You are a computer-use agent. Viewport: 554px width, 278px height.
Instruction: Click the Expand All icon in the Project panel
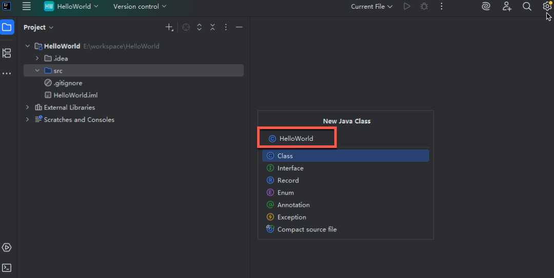(199, 27)
